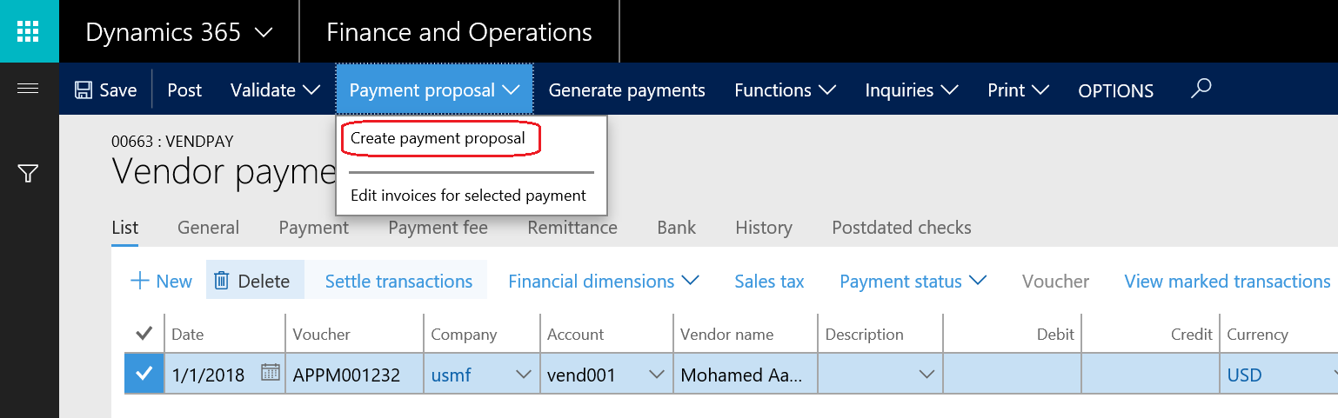This screenshot has width=1338, height=418.
Task: Click the 00663 : VENDPAY journal label
Action: tap(172, 142)
